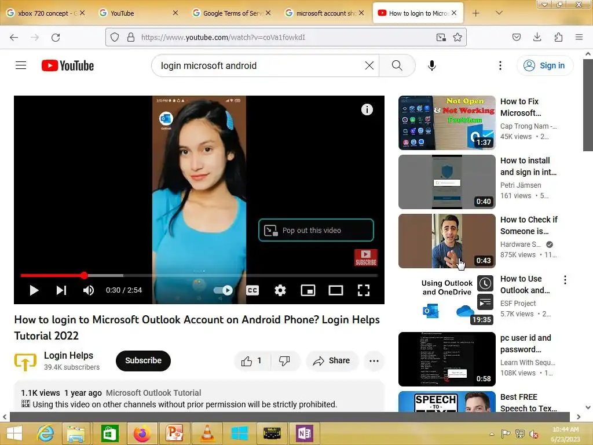Image resolution: width=593 pixels, height=445 pixels.
Task: Switch to Google Terms of Service tab
Action: [x=232, y=13]
